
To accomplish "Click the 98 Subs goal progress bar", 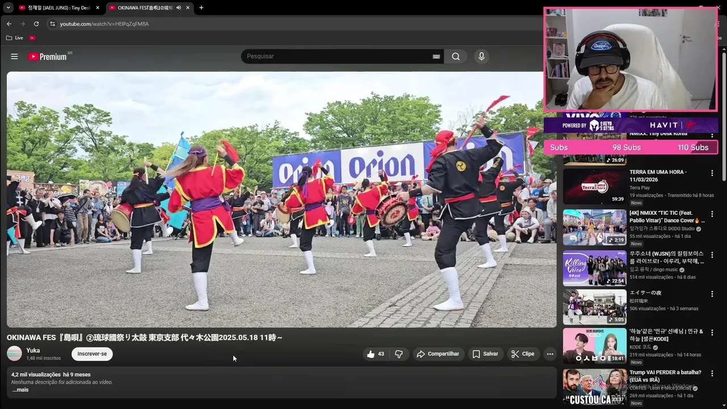I will (630, 147).
